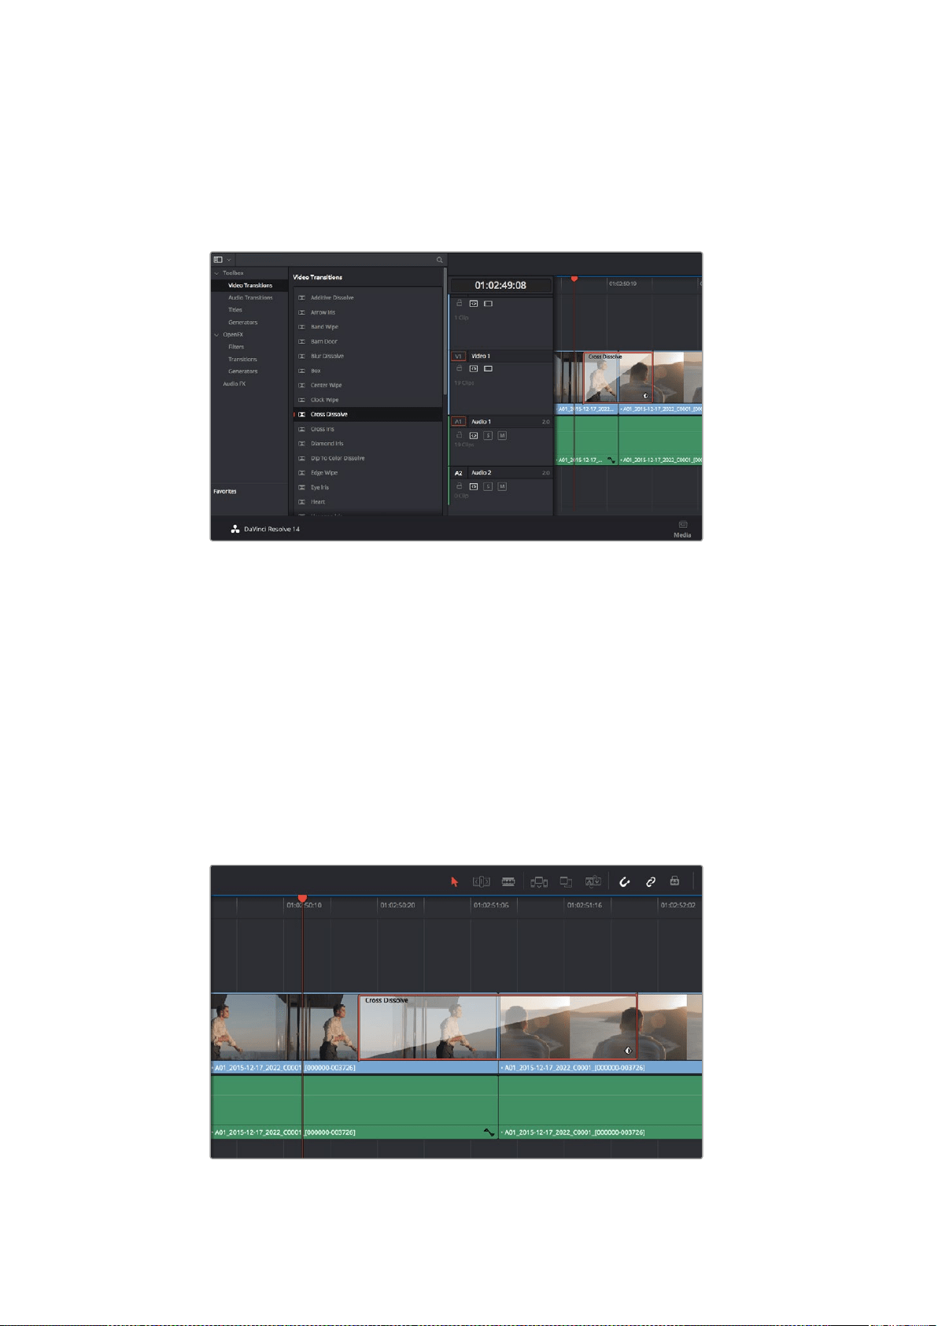Disable the Video 1 track with its enable icon
The height and width of the screenshot is (1326, 938).
pos(488,368)
